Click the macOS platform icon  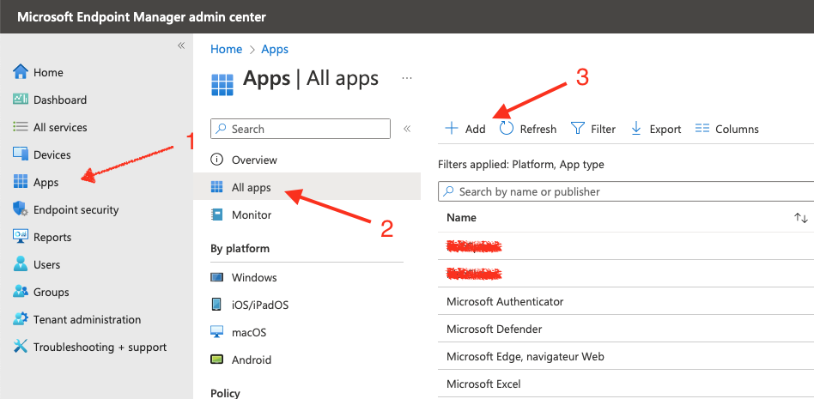click(x=217, y=332)
